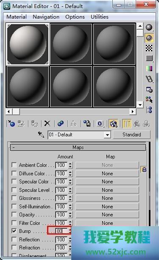Click the Reflection amount field

click(61, 239)
